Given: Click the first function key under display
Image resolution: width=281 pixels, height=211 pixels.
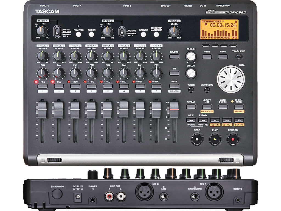Looking at the screenshot, I should coord(206,46).
